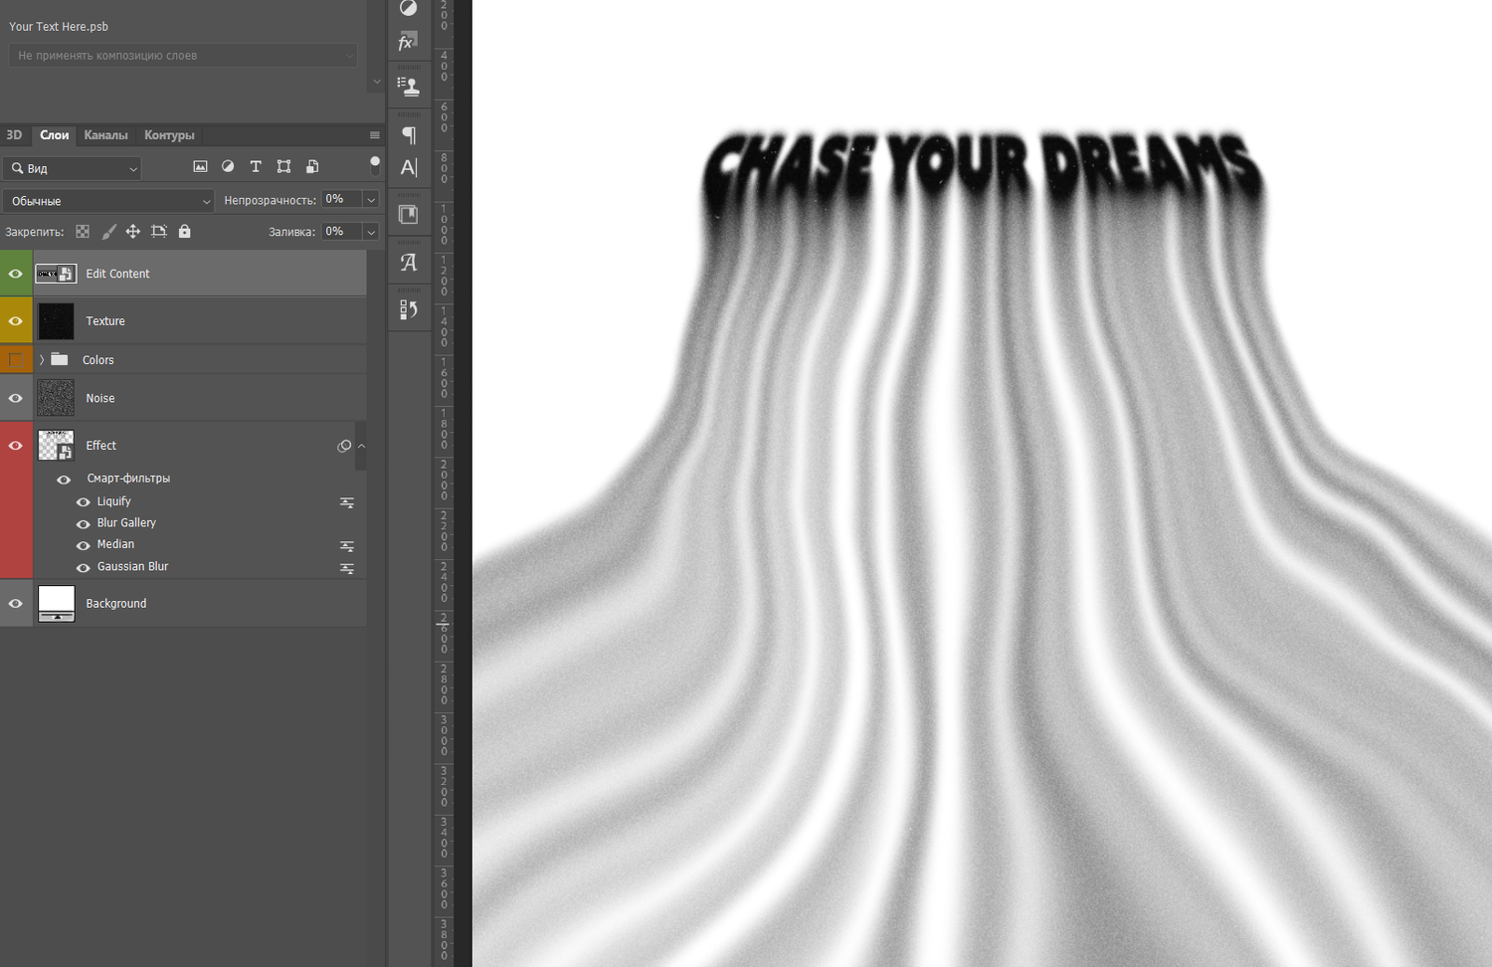Disable the Median smart filter

pyautogui.click(x=84, y=546)
